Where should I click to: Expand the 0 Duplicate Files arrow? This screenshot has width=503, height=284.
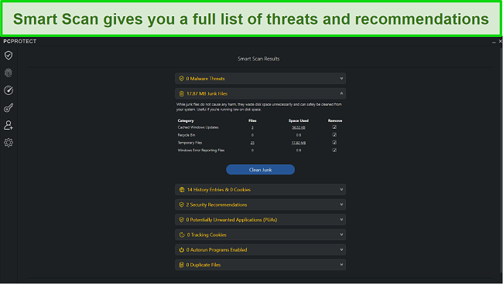point(341,265)
